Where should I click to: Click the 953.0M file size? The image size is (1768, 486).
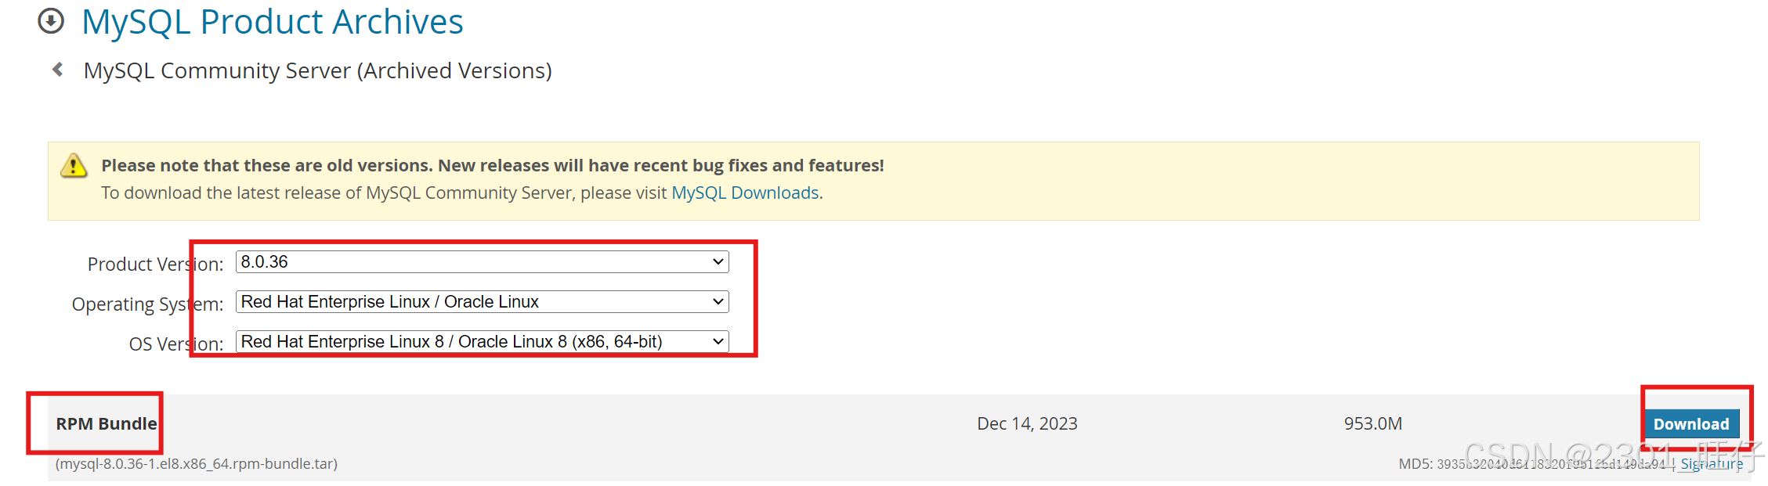click(1372, 423)
